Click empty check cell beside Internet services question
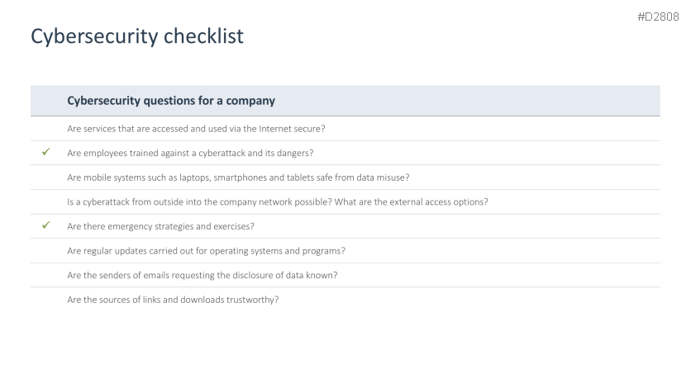The image size is (691, 388). click(x=46, y=128)
